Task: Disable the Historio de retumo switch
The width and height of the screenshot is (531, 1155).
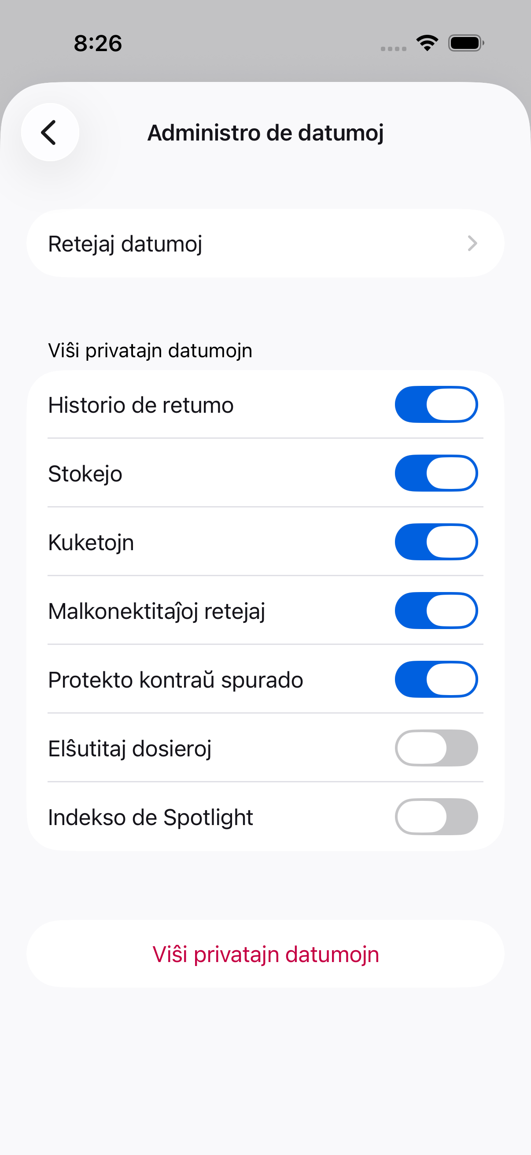Action: coord(436,404)
